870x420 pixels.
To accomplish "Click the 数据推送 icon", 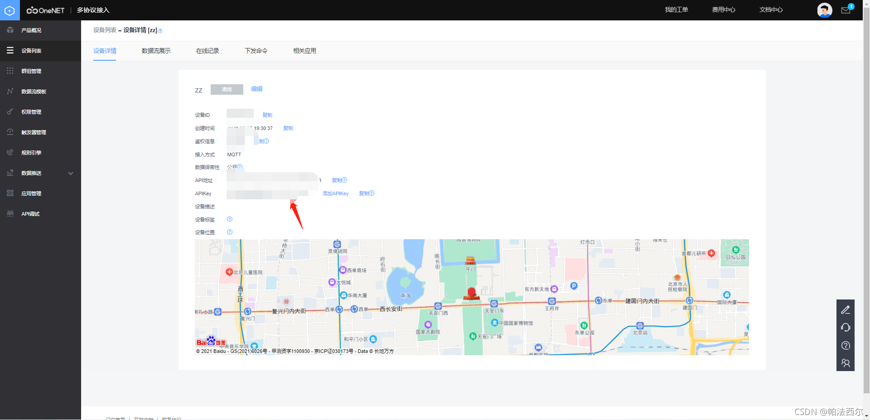I will click(x=10, y=173).
